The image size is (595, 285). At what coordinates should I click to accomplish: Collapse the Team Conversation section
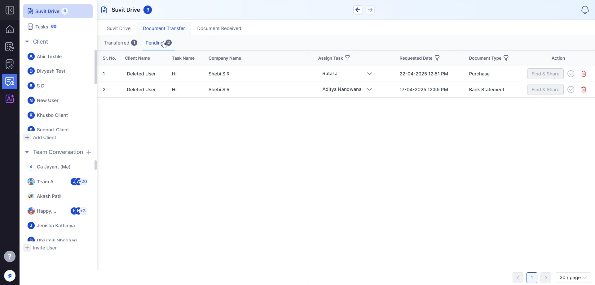click(x=27, y=152)
